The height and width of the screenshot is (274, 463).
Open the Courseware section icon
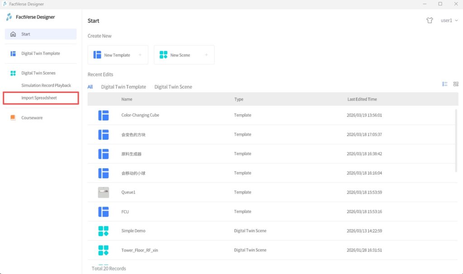[x=13, y=117]
